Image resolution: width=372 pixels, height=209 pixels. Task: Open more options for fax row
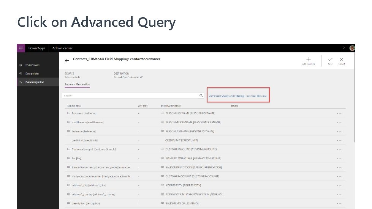339,158
